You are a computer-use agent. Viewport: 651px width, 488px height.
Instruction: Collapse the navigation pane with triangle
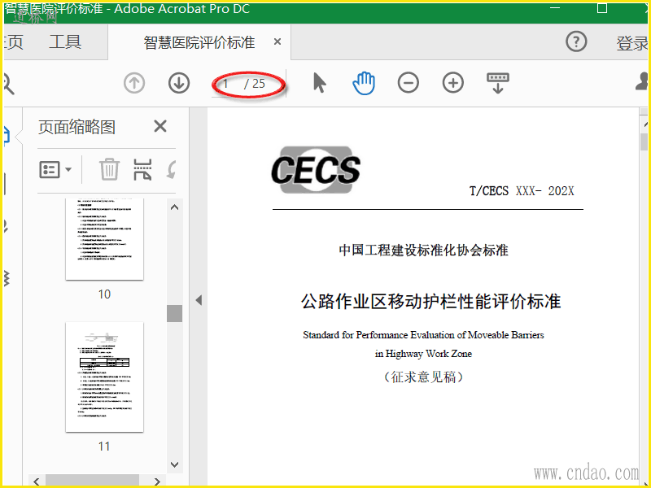[199, 300]
